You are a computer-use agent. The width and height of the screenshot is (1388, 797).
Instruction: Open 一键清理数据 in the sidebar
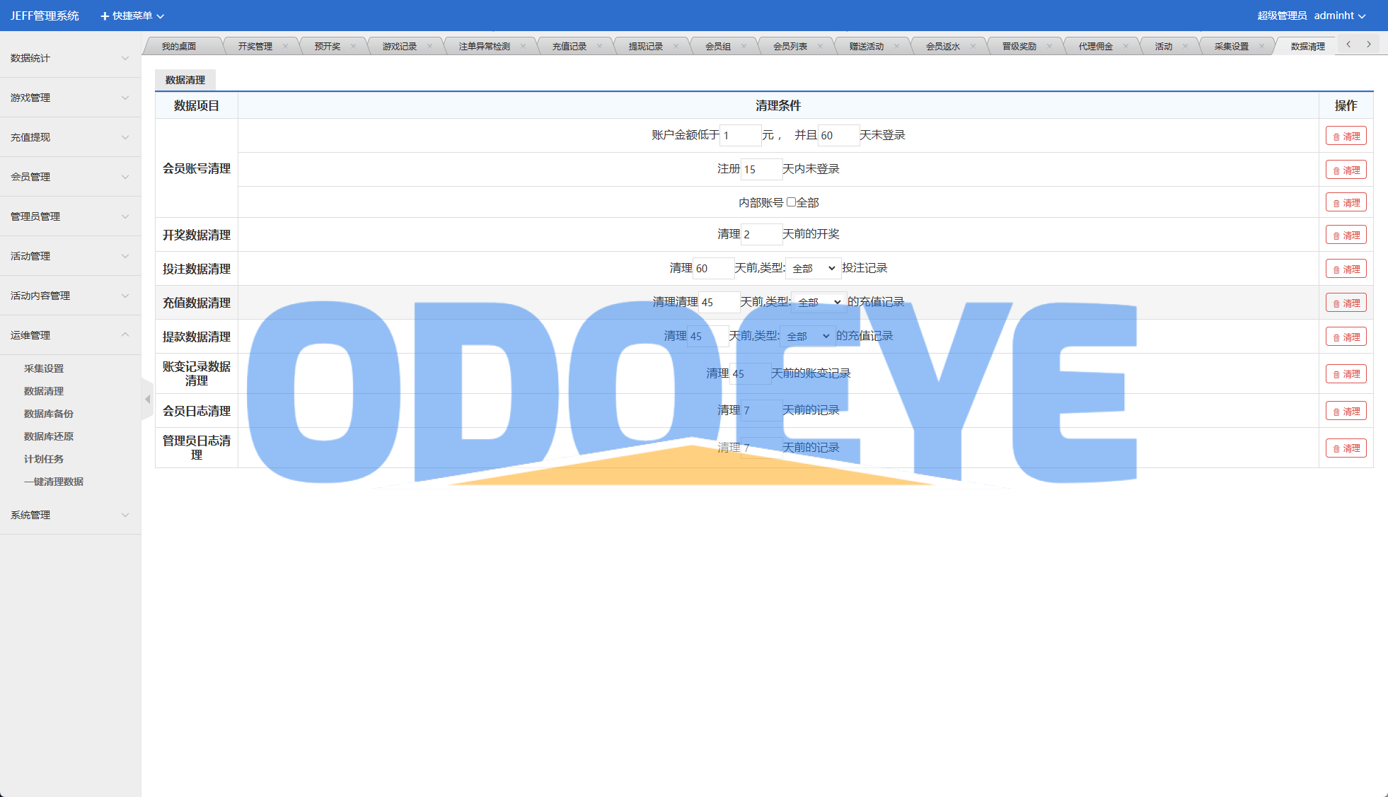coord(54,482)
